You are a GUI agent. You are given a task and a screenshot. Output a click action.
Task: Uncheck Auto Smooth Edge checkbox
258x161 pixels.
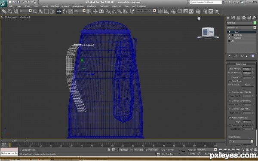(230, 118)
